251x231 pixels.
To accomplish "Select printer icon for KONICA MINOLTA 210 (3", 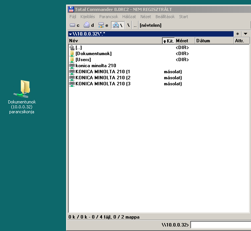I will tap(72, 84).
